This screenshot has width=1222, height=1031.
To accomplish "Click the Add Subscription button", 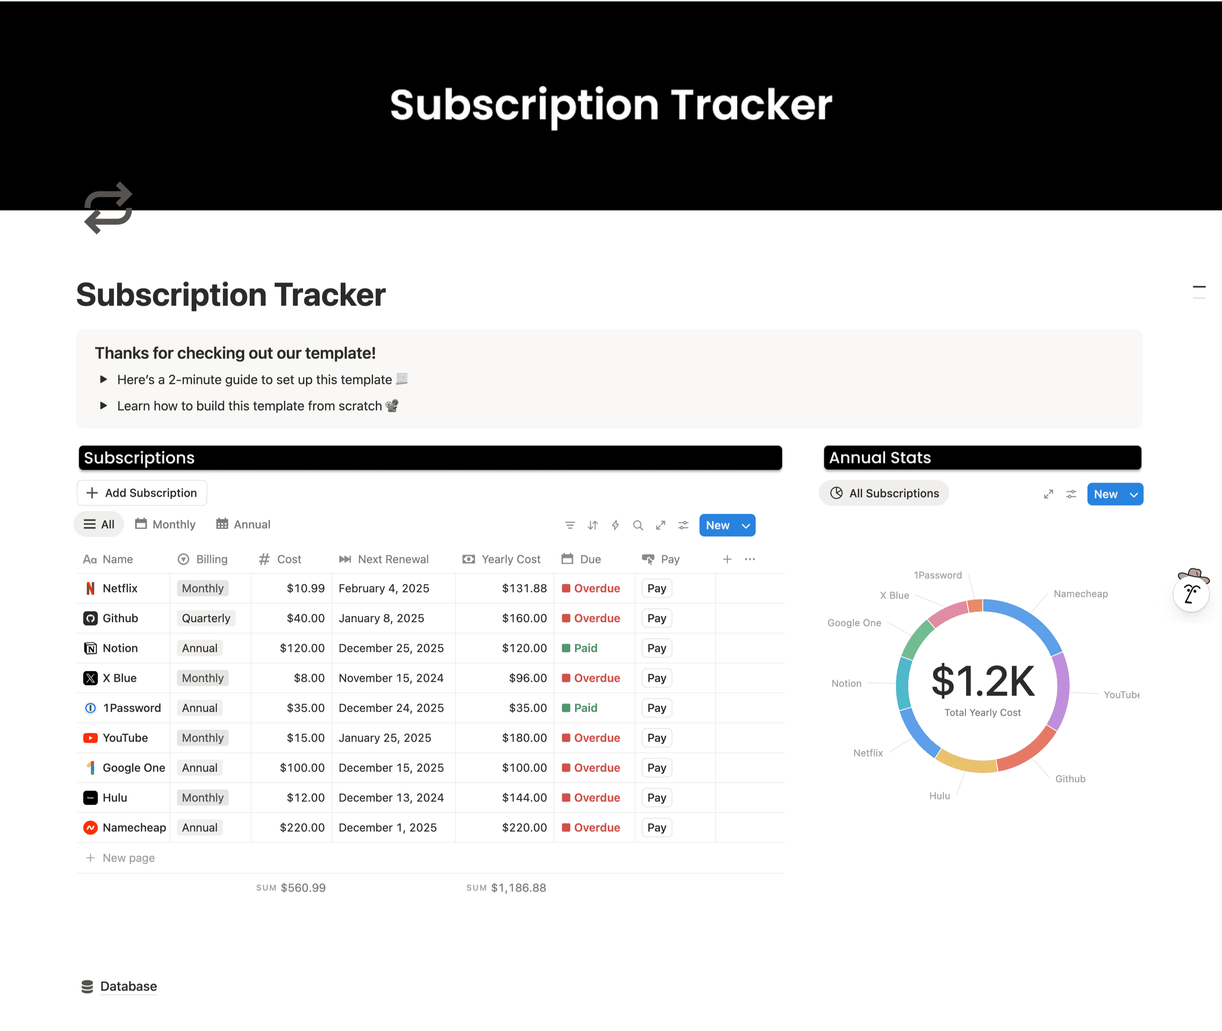I will (142, 493).
